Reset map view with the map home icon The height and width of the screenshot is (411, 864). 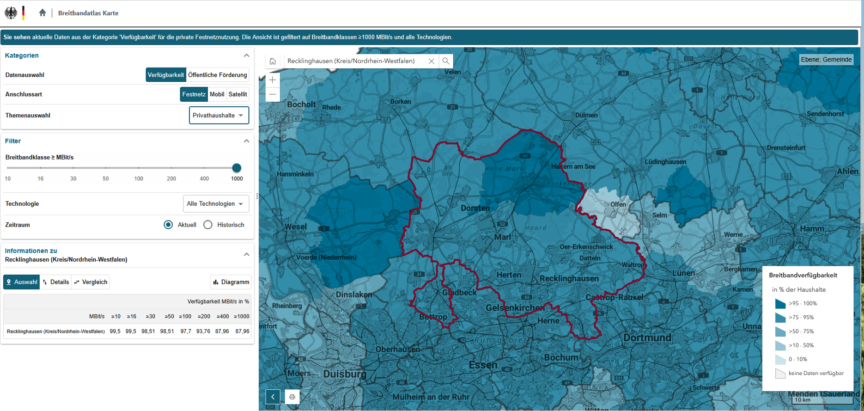pos(273,61)
